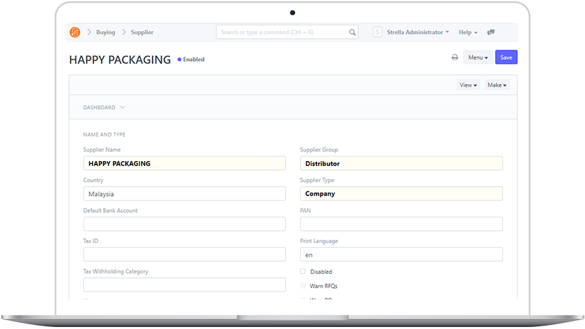585x329 pixels.
Task: Save the supplier record
Action: pyautogui.click(x=506, y=58)
